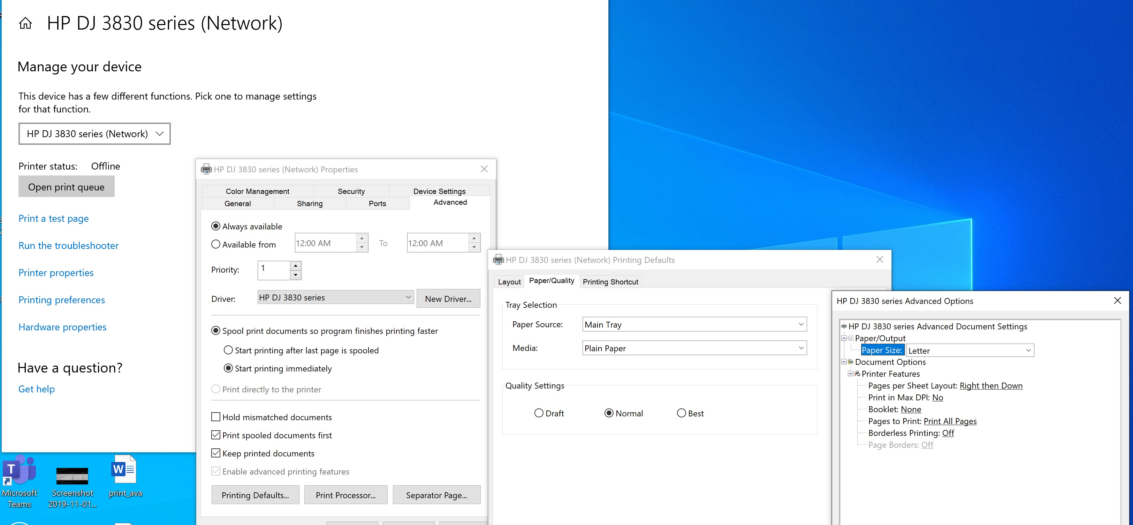Switch to the Printing Shortcut tab
The image size is (1133, 525).
(610, 282)
